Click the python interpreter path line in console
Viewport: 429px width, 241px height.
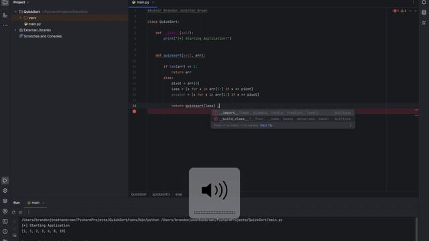pyautogui.click(x=152, y=220)
